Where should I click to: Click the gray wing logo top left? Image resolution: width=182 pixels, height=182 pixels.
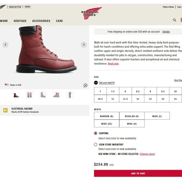coord(3,7)
